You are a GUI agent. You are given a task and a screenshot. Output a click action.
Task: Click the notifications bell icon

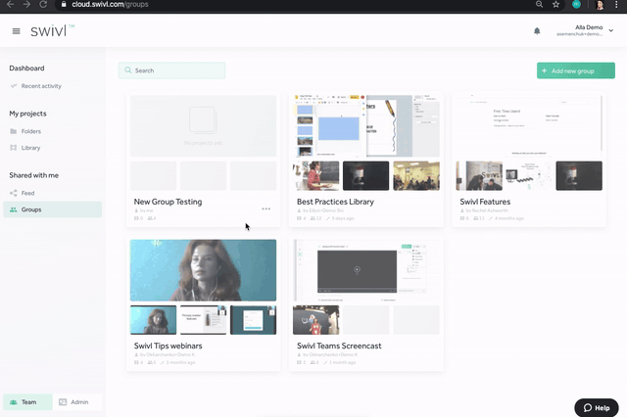coord(537,31)
